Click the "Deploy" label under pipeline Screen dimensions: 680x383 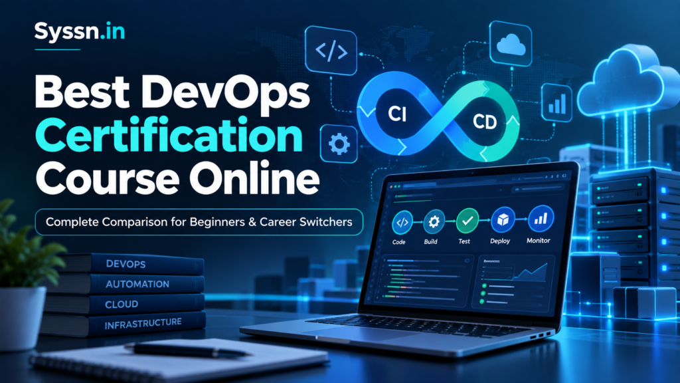(x=500, y=241)
